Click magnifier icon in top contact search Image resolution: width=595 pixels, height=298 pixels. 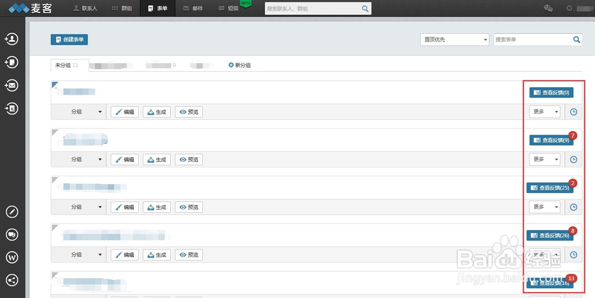(x=365, y=9)
